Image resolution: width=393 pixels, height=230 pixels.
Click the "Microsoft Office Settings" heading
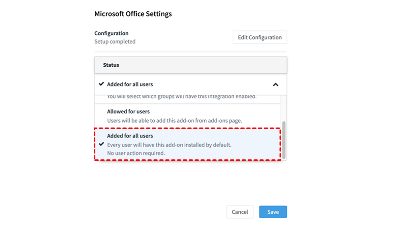click(x=133, y=14)
